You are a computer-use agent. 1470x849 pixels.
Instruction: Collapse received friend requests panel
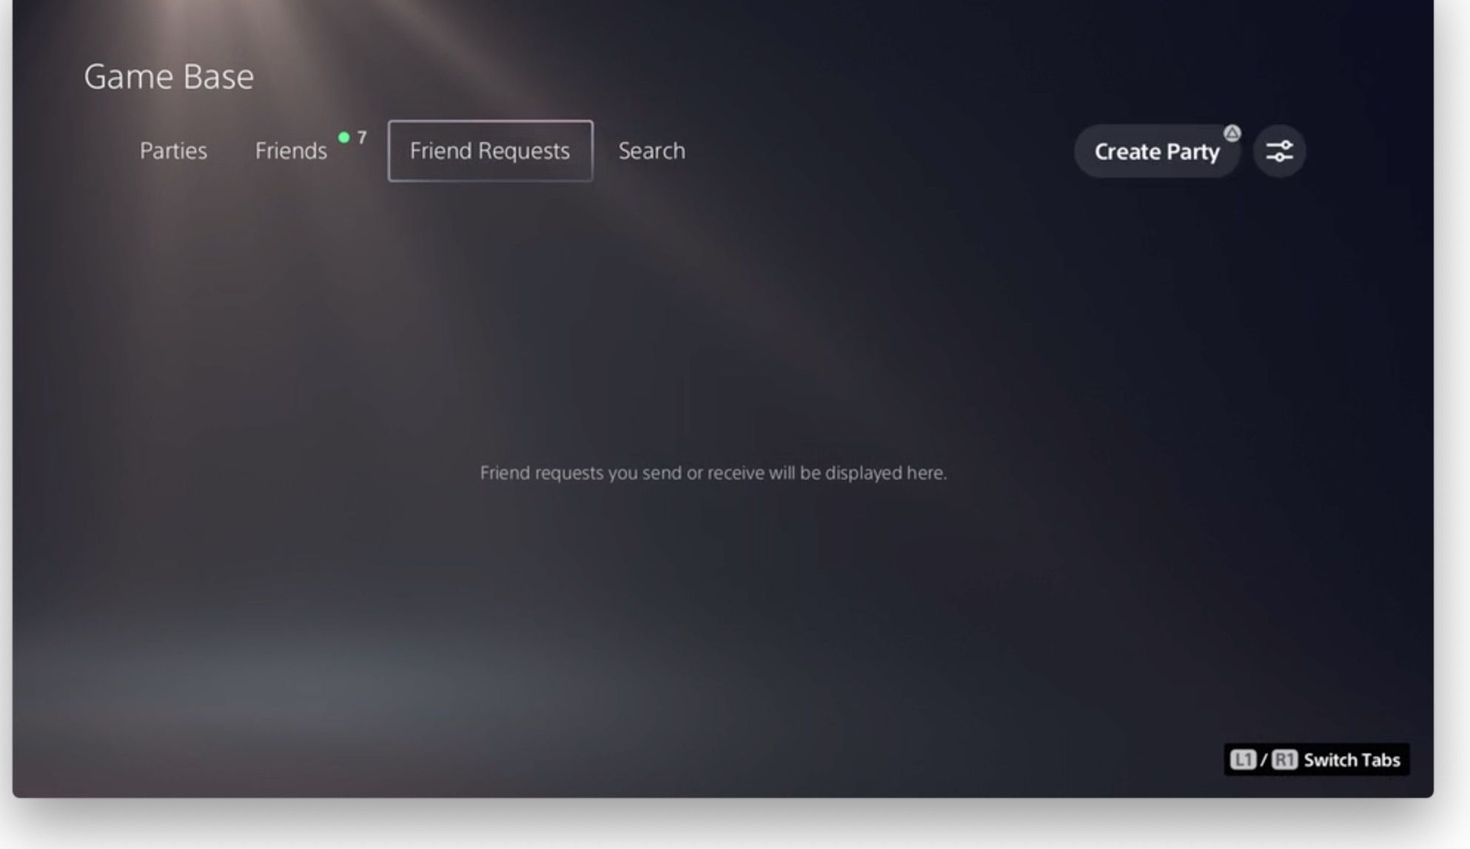tap(490, 150)
